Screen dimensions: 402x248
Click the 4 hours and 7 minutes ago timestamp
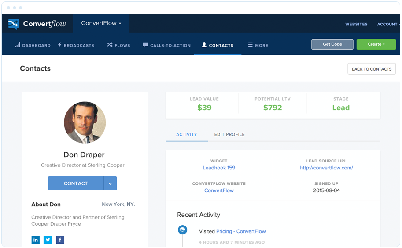click(x=232, y=242)
